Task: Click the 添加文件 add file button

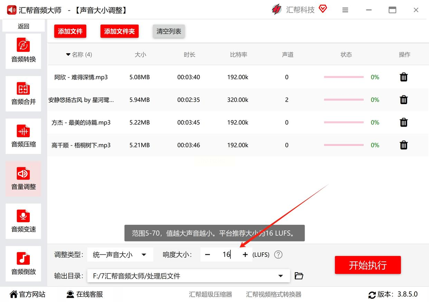Action: [x=70, y=31]
